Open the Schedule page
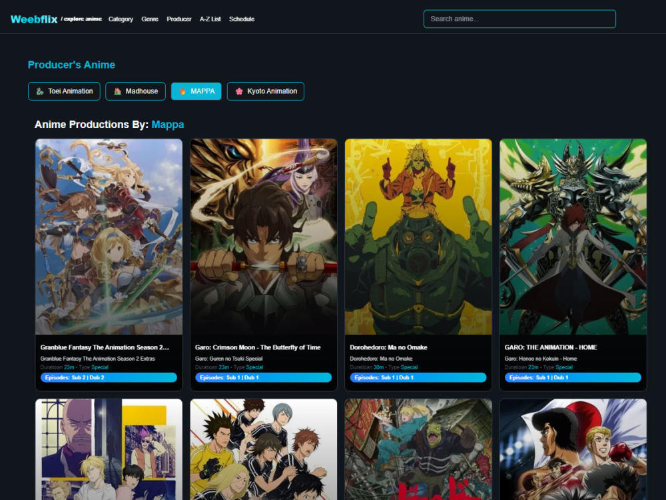Viewport: 666px width, 500px height. (242, 19)
